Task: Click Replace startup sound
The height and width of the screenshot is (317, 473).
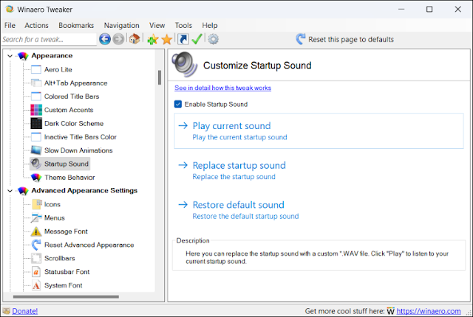Action: click(x=238, y=166)
